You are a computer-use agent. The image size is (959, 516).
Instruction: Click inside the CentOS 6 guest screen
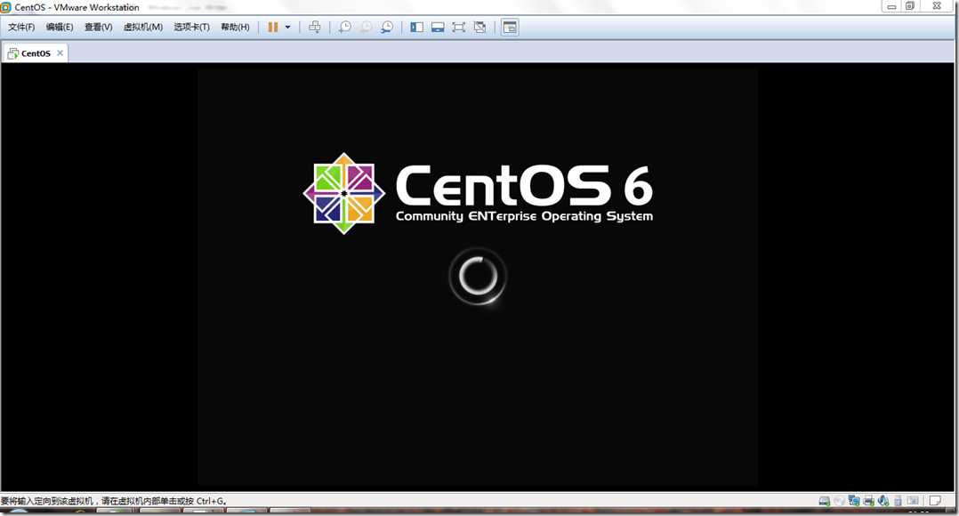tap(478, 277)
